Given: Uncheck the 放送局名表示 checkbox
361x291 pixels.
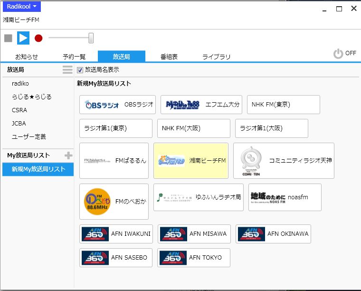Looking at the screenshot, I should tap(80, 70).
